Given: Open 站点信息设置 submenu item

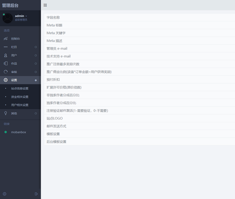Looking at the screenshot, I should pyautogui.click(x=20, y=88).
